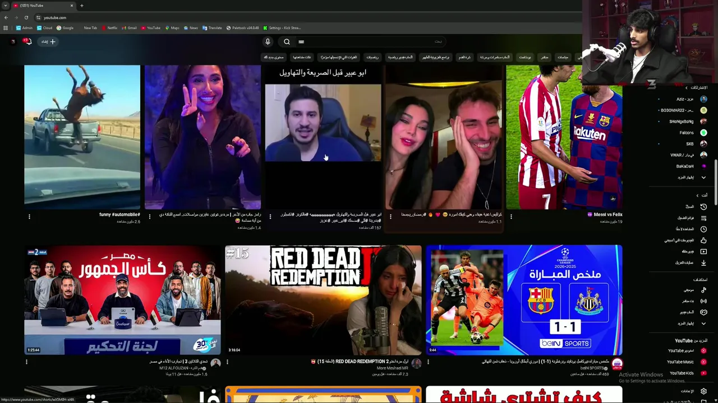Go back with browser back arrow
The width and height of the screenshot is (718, 403).
6,17
